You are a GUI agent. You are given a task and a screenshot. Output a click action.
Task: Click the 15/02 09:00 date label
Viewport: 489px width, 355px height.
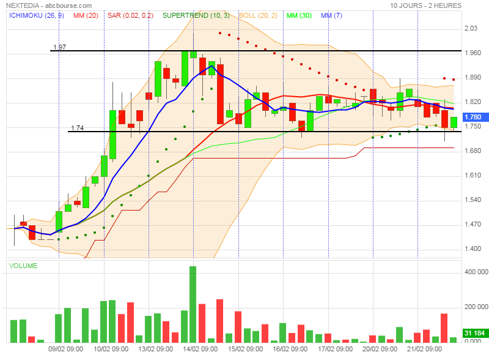(246, 349)
